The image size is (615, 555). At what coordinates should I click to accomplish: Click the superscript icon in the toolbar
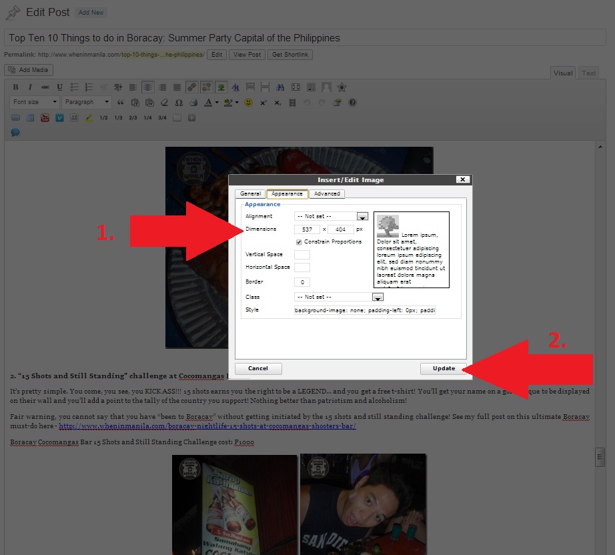pyautogui.click(x=263, y=103)
